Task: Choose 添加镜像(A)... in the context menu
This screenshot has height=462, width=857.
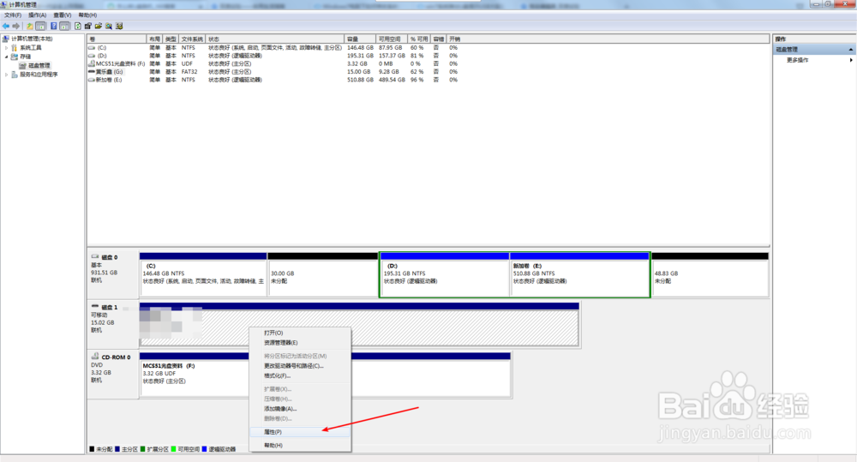Action: tap(299, 409)
